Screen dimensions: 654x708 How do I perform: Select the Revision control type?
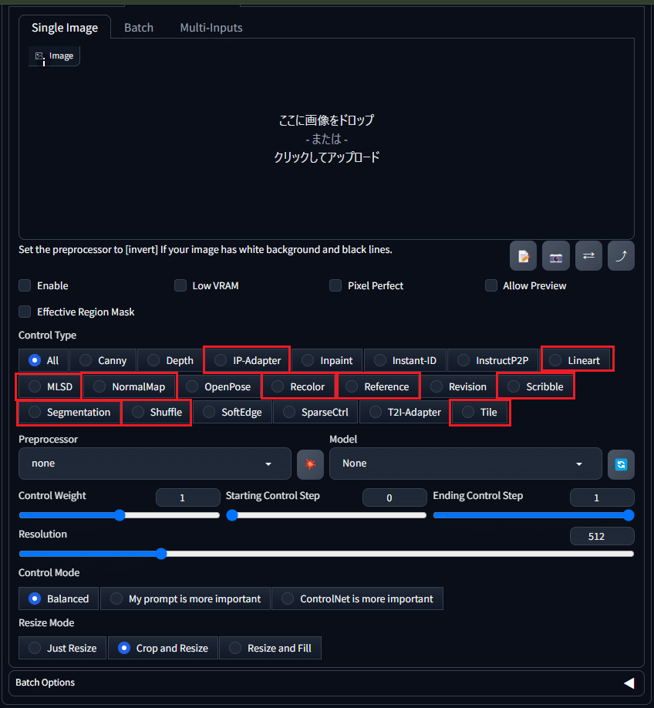pyautogui.click(x=458, y=386)
